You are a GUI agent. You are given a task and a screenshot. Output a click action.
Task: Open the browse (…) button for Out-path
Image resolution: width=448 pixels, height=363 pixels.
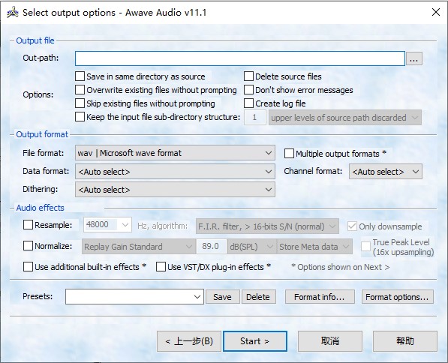(x=414, y=58)
